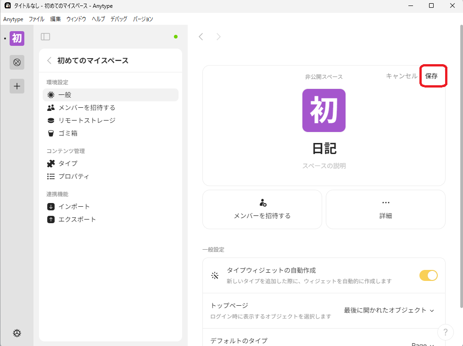Open the help question mark button

click(x=445, y=332)
